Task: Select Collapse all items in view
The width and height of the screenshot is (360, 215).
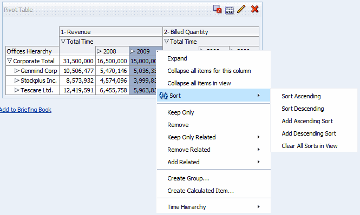Action: (x=213, y=83)
